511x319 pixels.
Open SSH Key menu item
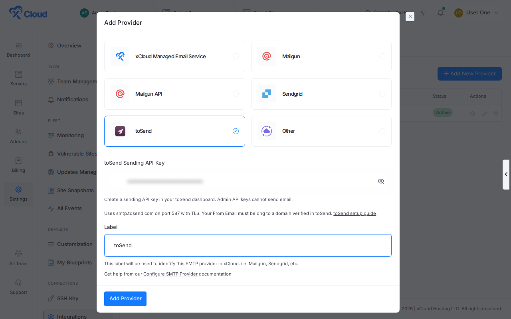(x=63, y=298)
